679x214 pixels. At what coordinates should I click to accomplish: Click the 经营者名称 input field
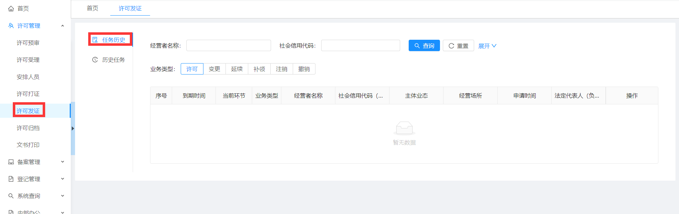point(228,45)
